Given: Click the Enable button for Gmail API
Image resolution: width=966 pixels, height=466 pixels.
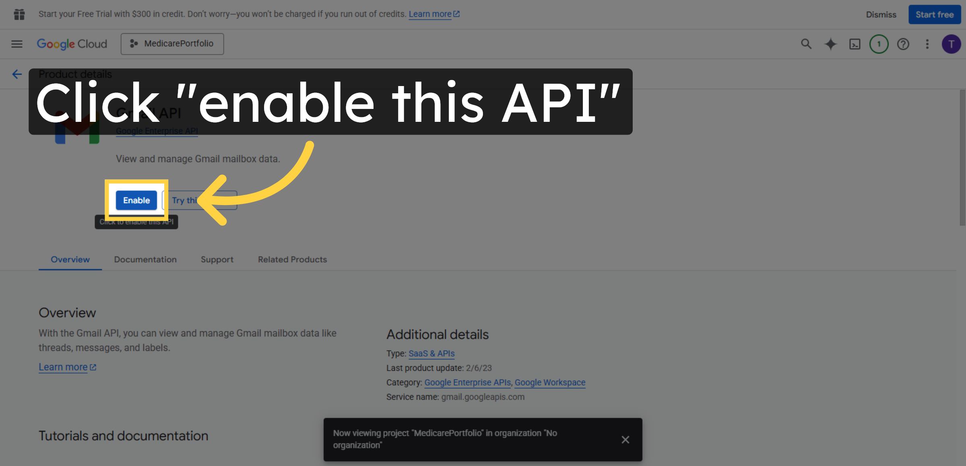Looking at the screenshot, I should [x=136, y=200].
